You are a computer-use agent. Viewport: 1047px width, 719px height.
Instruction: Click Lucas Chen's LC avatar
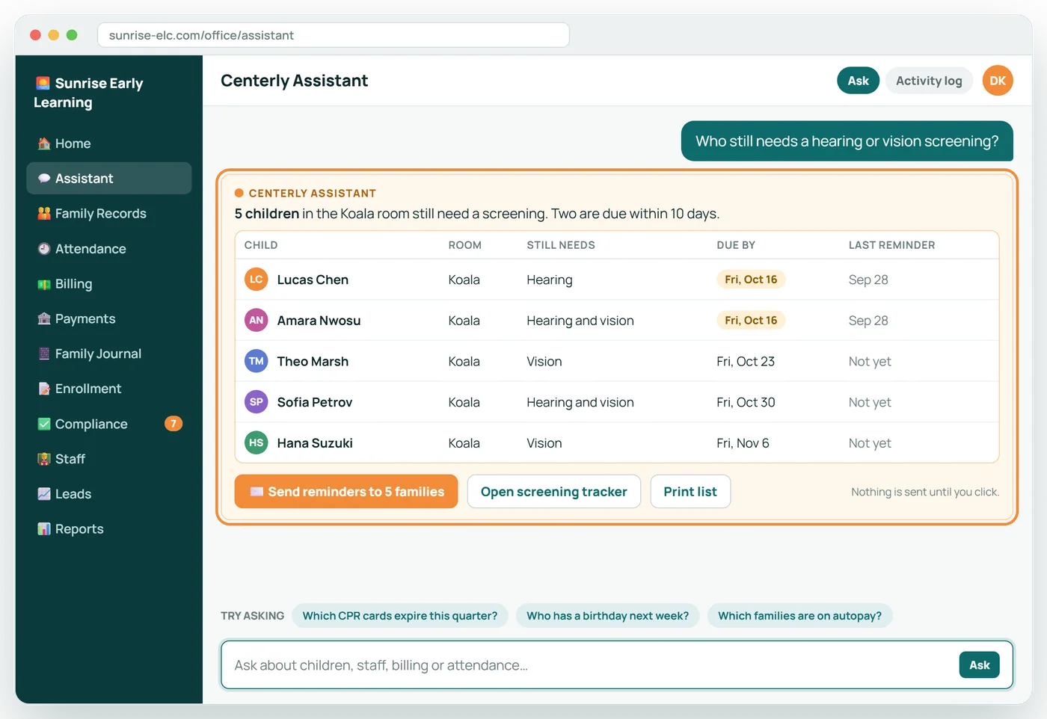[257, 280]
